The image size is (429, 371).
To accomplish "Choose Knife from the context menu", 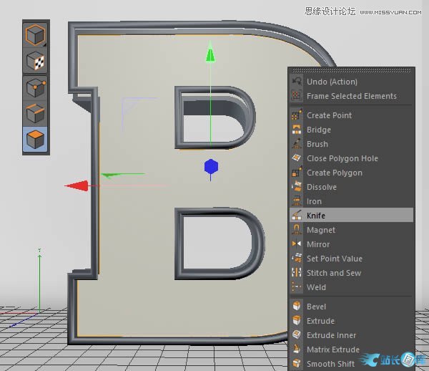I will pos(316,216).
